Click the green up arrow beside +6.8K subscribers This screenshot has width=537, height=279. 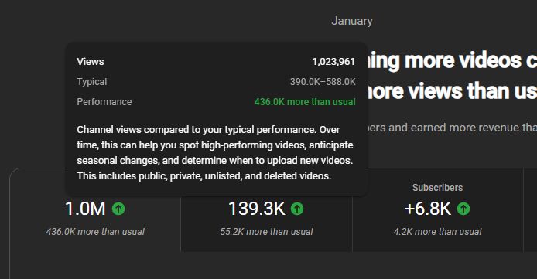point(463,209)
